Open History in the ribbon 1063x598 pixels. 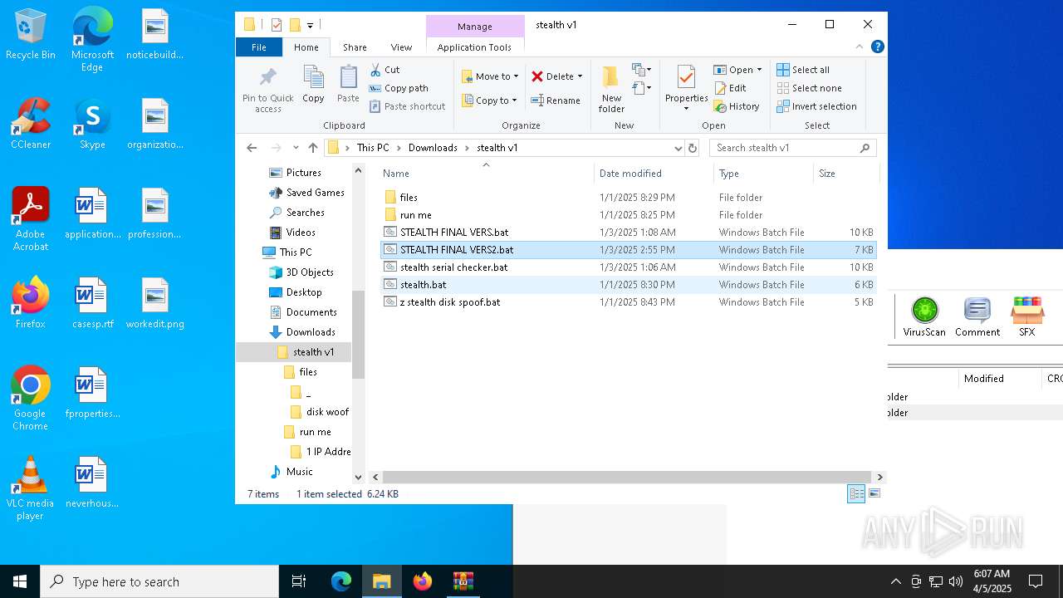pyautogui.click(x=737, y=106)
